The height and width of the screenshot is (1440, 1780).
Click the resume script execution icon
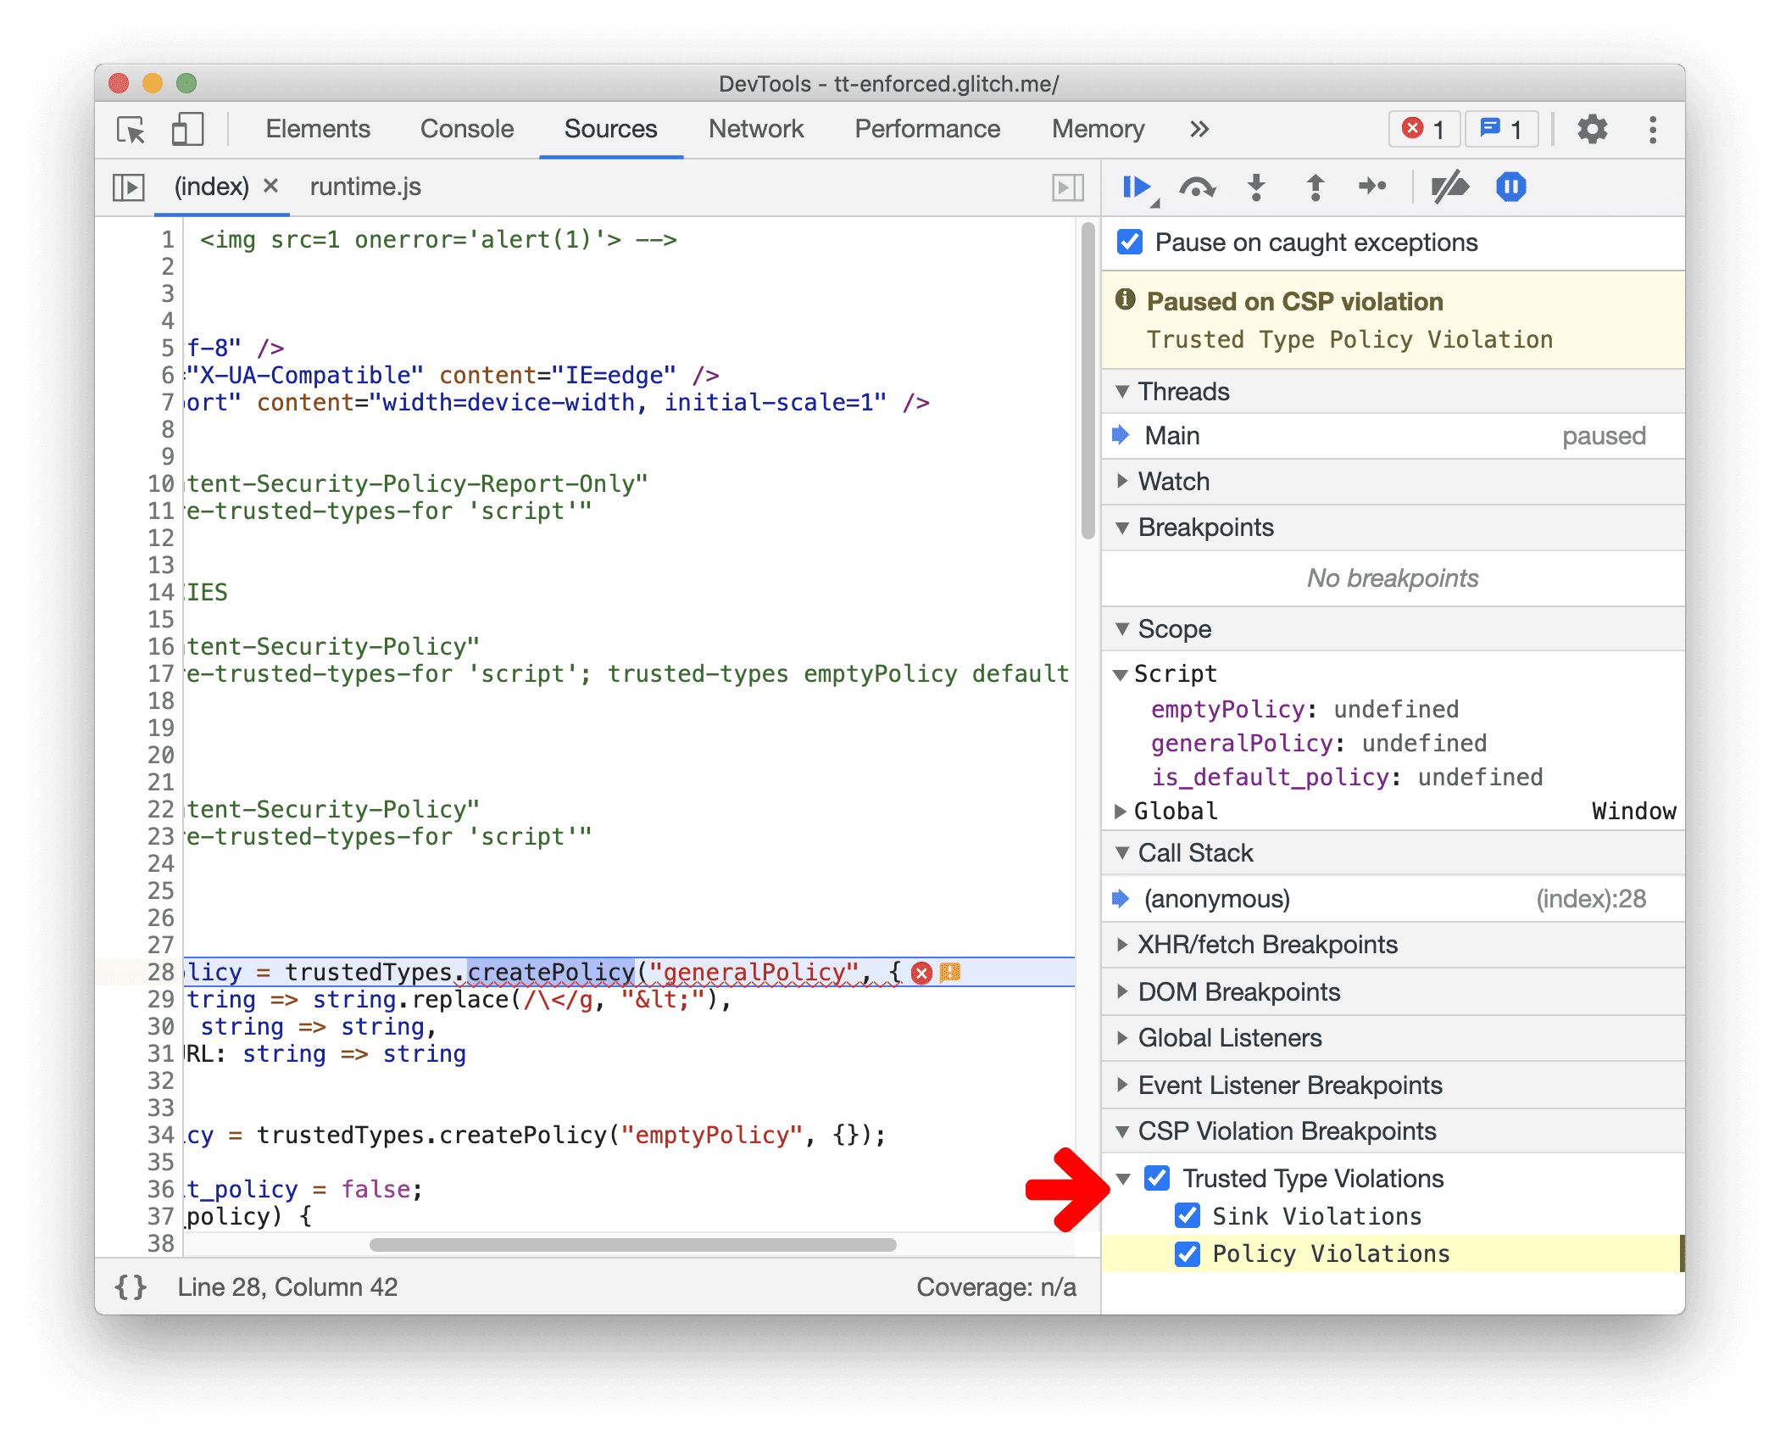(x=1137, y=187)
